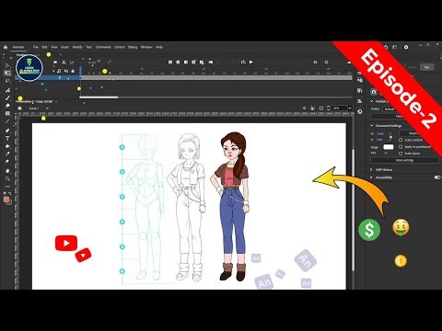
Task: Click the clip content outside stage icon
Action: pos(321,108)
